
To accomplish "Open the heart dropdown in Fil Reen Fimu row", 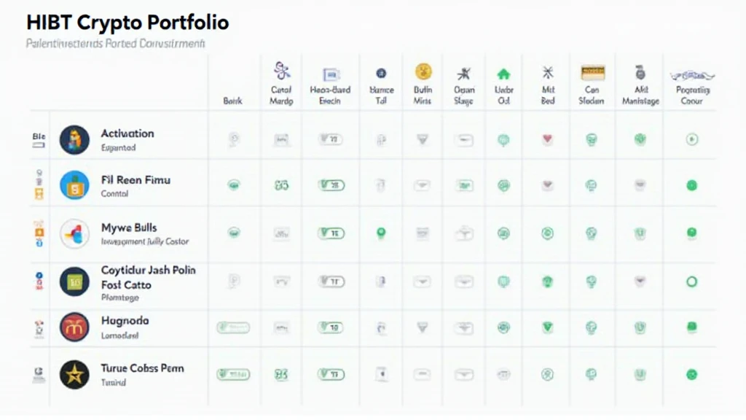I will [x=548, y=185].
